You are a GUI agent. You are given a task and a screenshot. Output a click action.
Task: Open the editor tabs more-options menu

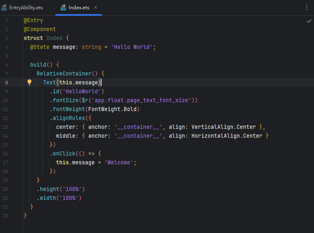[307, 8]
